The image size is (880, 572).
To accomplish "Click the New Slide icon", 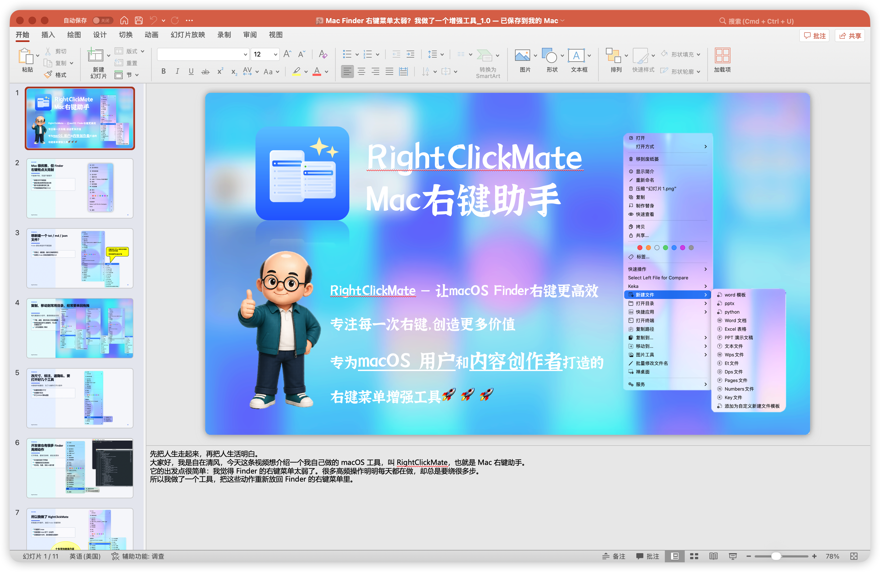I will (95, 55).
